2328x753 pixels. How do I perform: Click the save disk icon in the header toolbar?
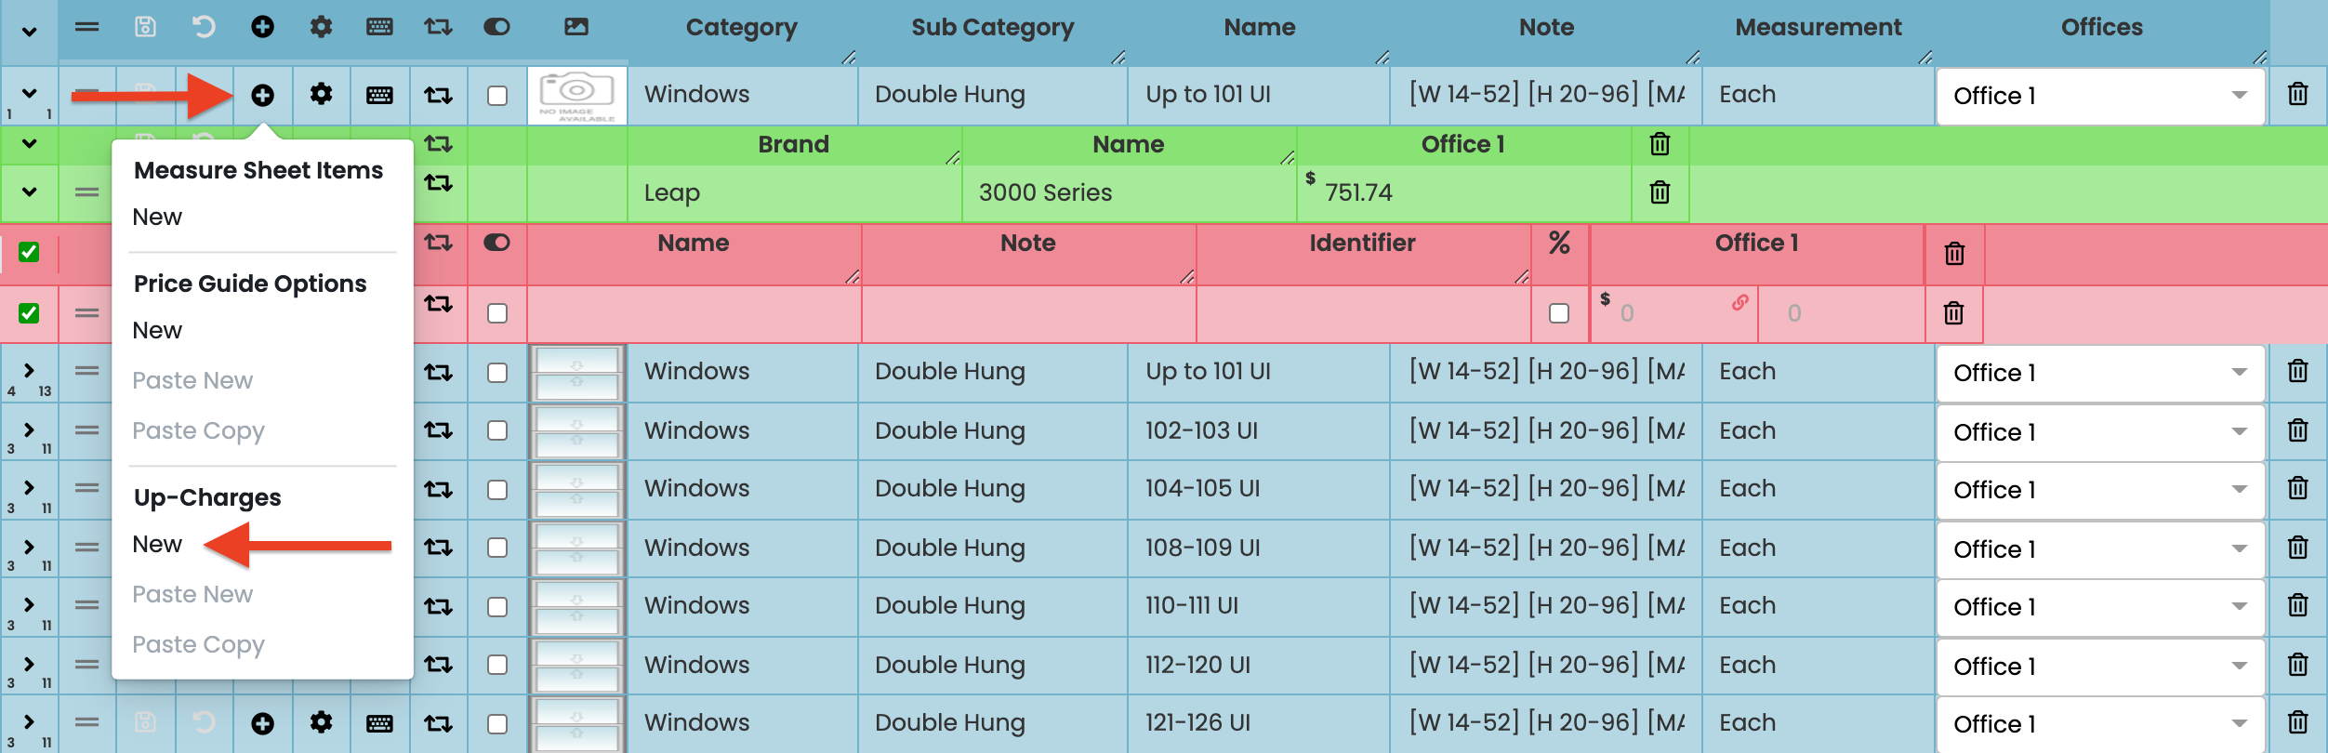click(145, 27)
